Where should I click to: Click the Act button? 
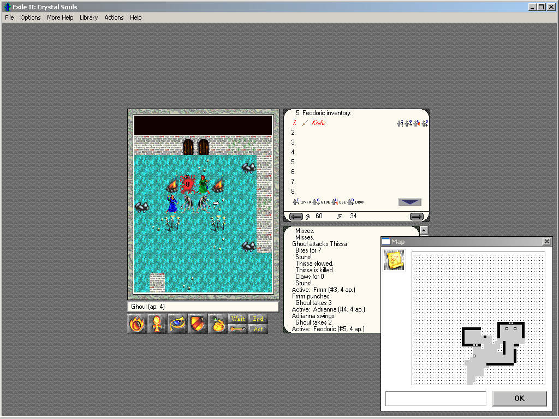pyautogui.click(x=258, y=329)
